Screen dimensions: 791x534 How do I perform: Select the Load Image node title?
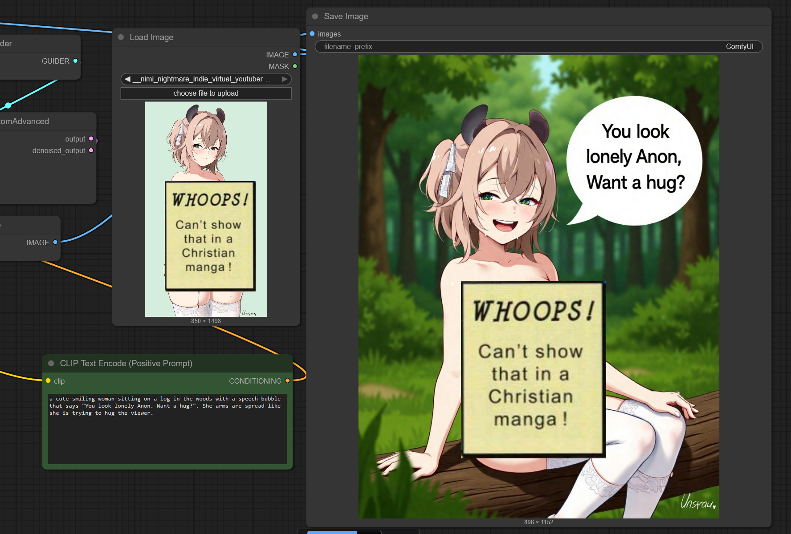(x=151, y=37)
